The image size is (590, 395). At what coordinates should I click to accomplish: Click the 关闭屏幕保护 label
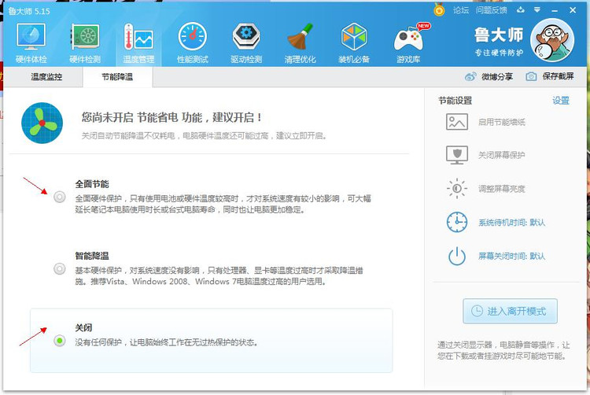(502, 155)
